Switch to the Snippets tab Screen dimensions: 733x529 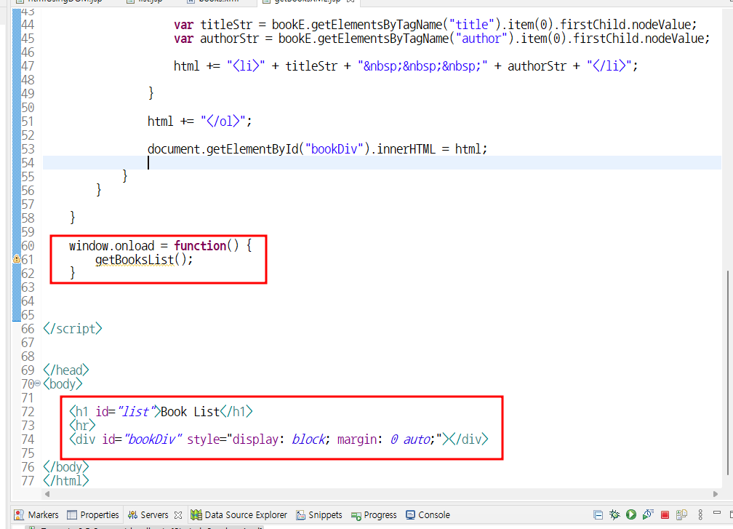319,515
